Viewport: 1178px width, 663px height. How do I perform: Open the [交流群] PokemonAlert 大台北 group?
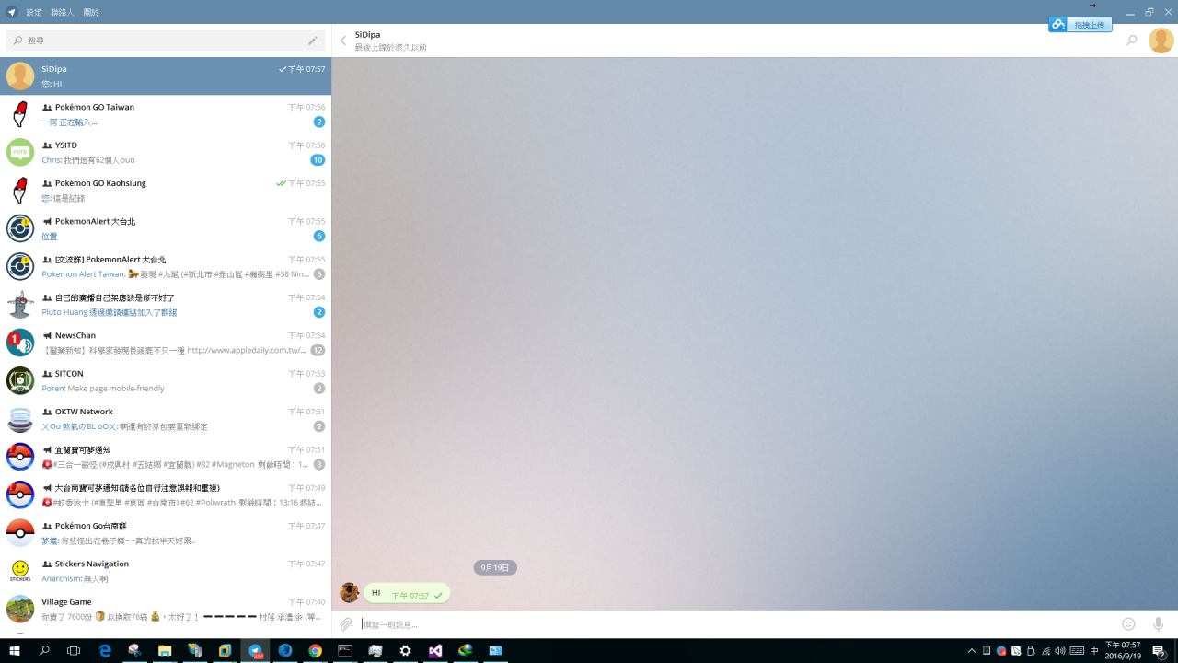[166, 266]
